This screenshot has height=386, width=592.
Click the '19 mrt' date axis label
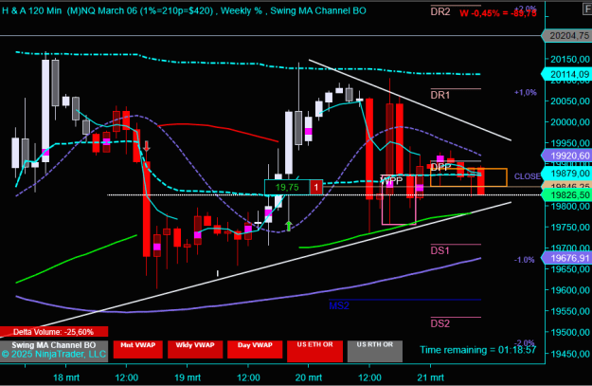(x=188, y=377)
